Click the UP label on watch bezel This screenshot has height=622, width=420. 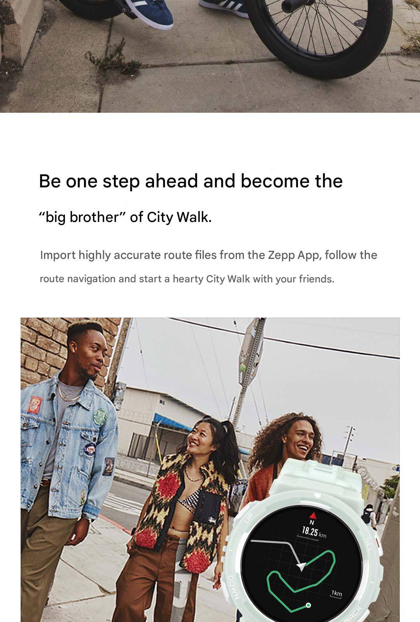[248, 518]
